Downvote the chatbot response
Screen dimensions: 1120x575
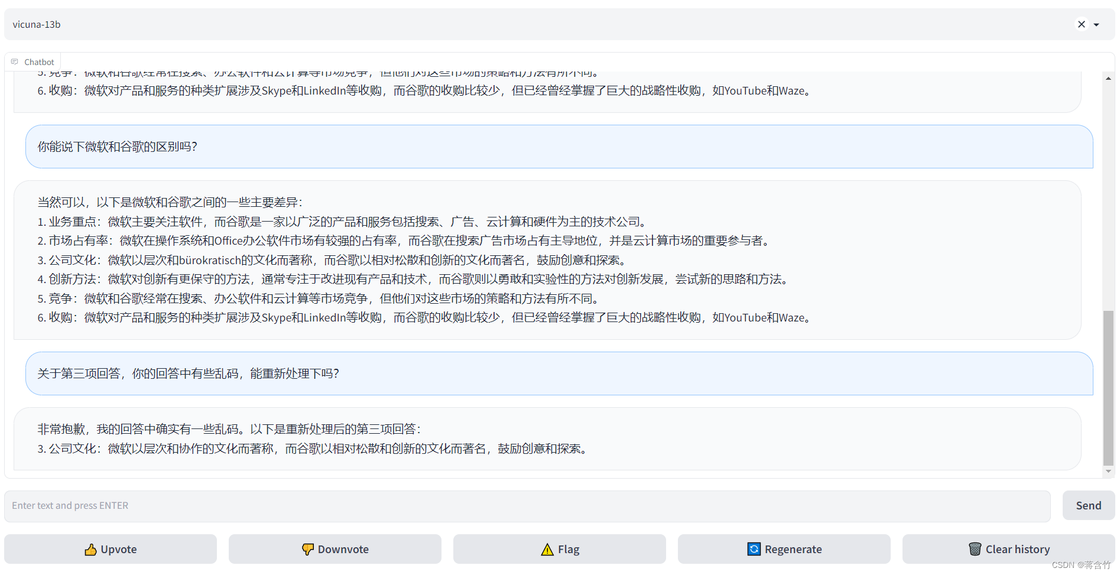(335, 549)
